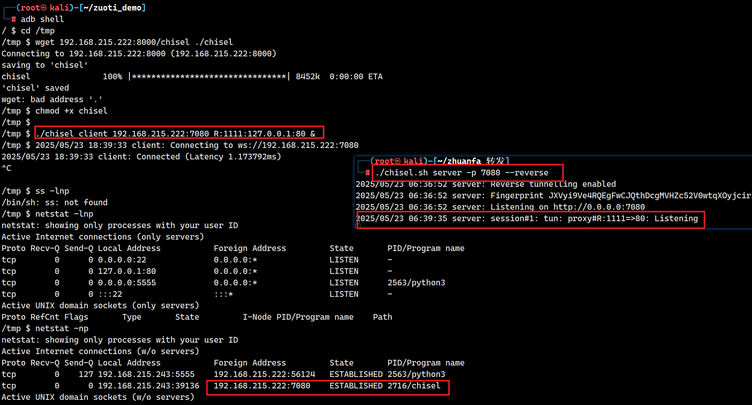Viewport: 752px width, 405px height.
Task: Click the chmod +x chisel command
Action: click(x=71, y=111)
